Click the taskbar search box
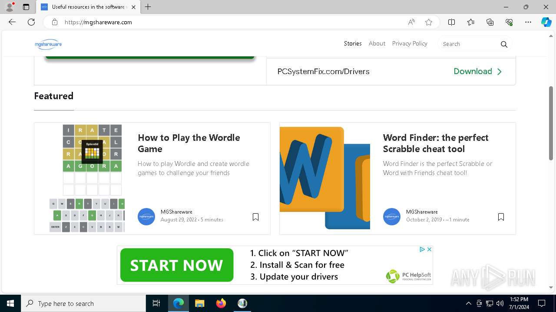Screen dimensions: 556x312 coord(83,303)
